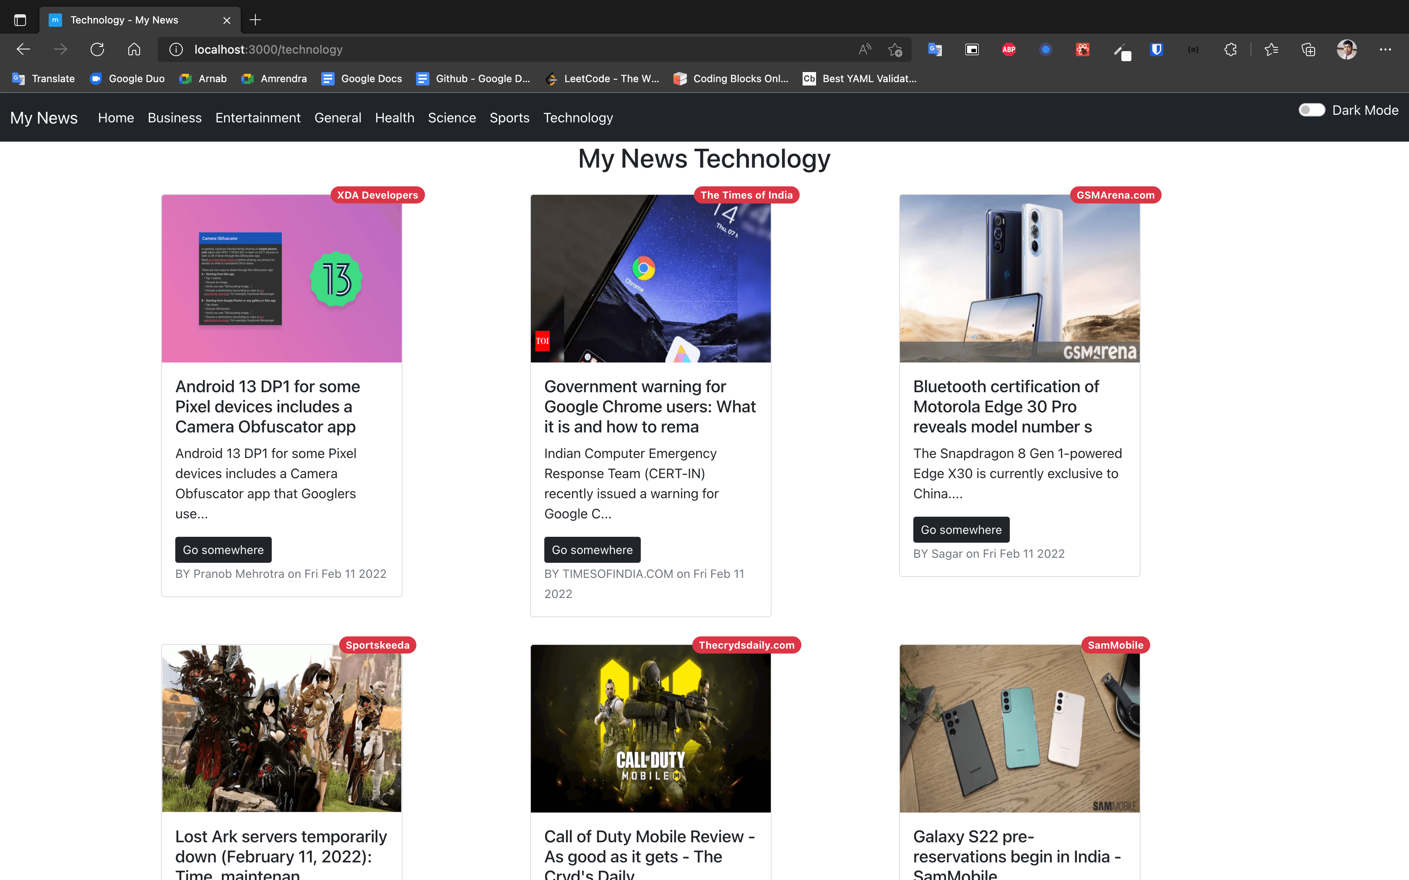Click the SamMobile source badge
This screenshot has width=1409, height=880.
pos(1115,645)
